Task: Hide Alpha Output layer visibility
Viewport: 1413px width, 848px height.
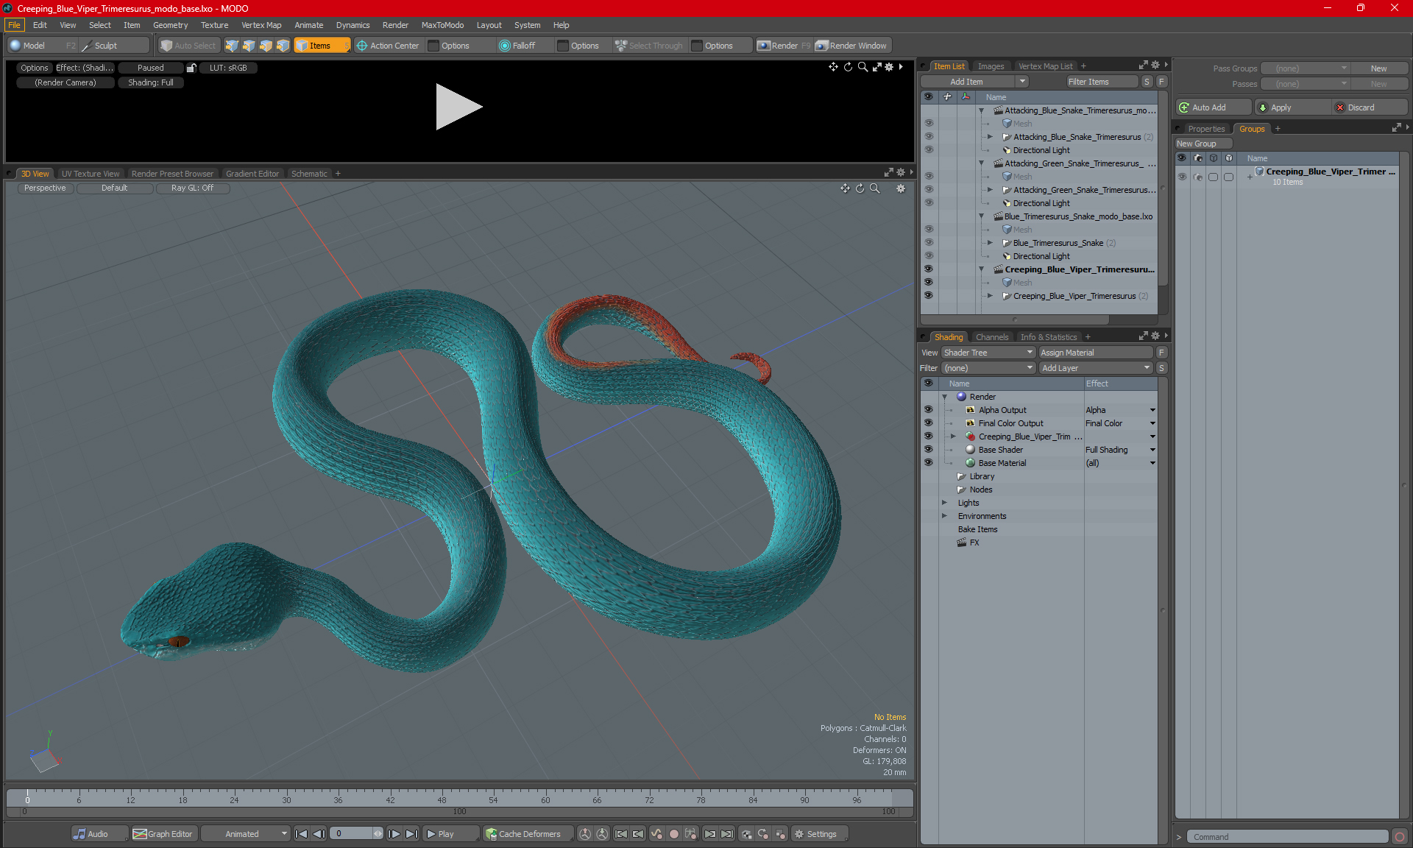Action: [928, 410]
